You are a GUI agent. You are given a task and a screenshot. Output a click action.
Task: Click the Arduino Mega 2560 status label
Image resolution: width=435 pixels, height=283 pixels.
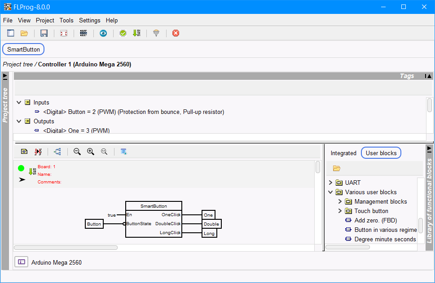pyautogui.click(x=56, y=262)
